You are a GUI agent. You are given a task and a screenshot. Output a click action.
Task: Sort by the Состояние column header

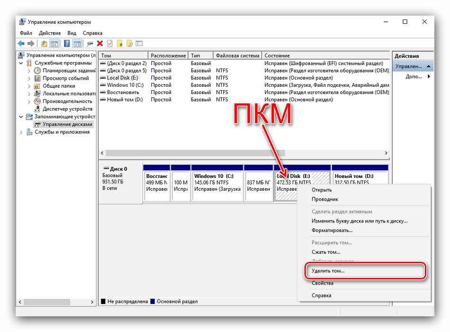[326, 55]
